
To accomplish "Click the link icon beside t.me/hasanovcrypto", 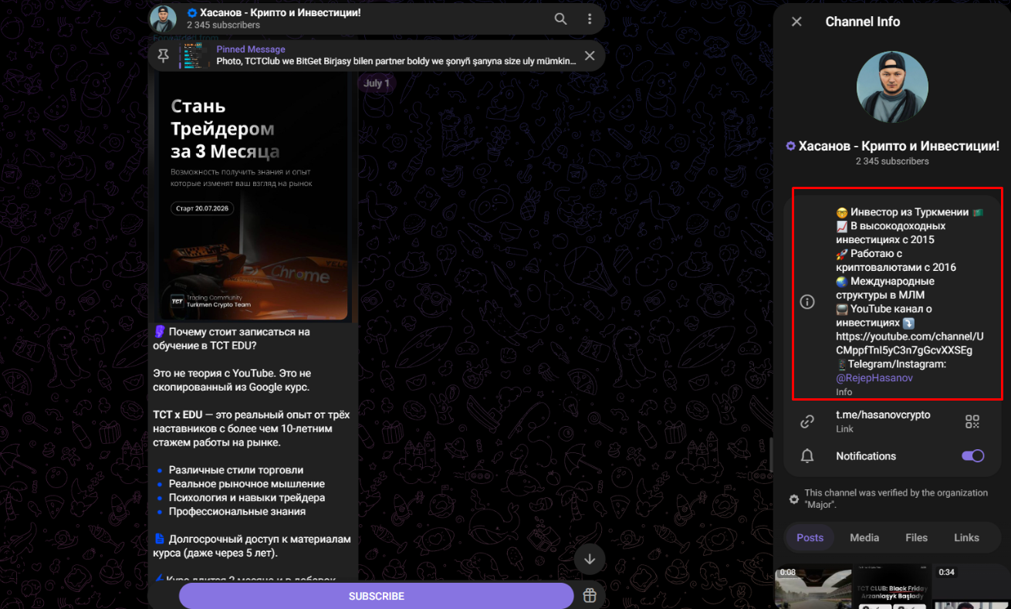I will [x=807, y=421].
